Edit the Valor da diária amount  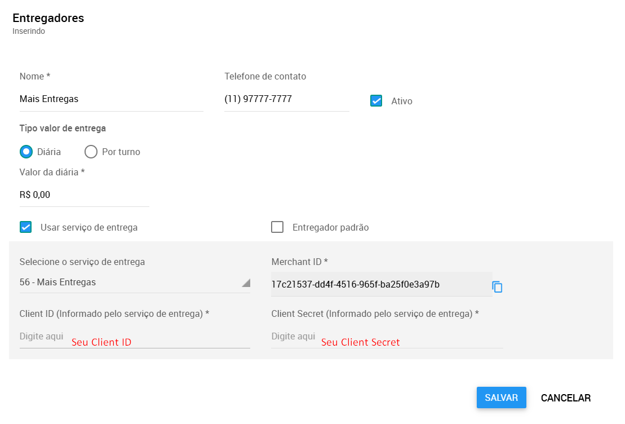tap(84, 195)
